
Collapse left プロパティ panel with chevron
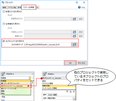32,74
